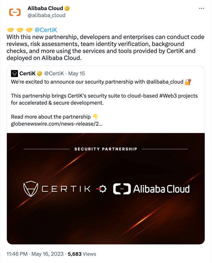Click the lock emoji in quoted tweet

point(188,82)
